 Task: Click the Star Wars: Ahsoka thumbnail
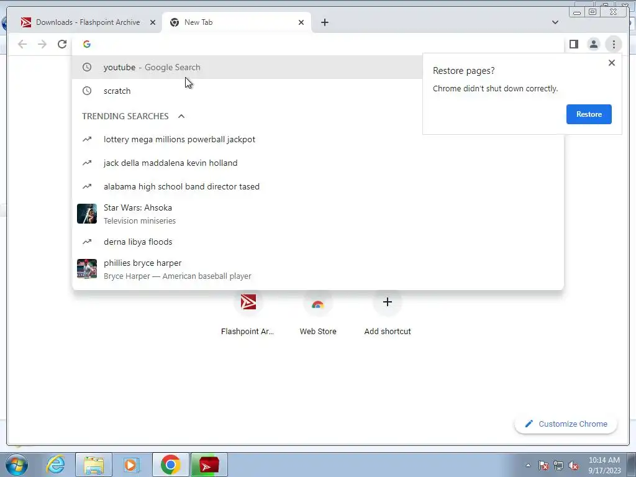(87, 214)
